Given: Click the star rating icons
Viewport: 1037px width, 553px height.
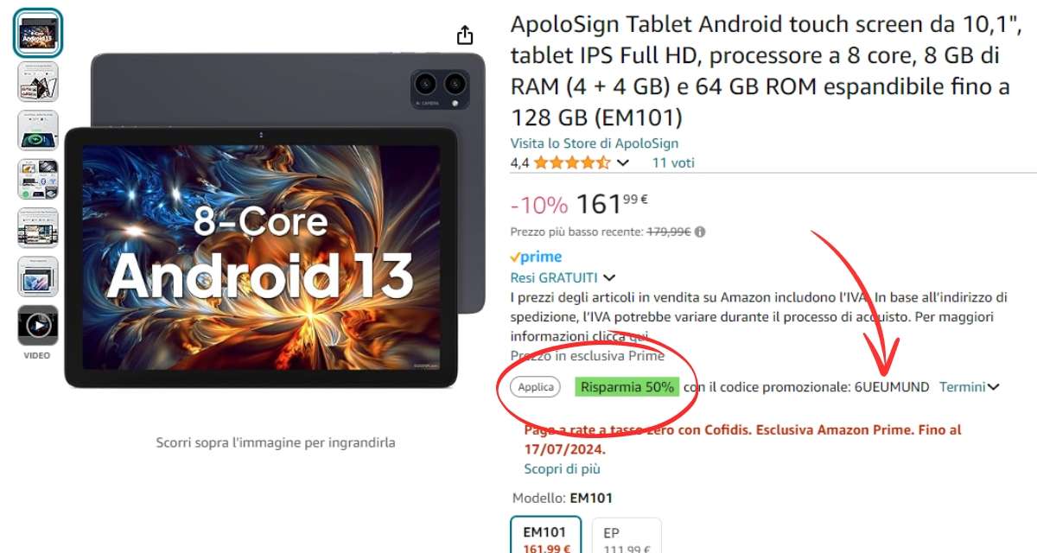Looking at the screenshot, I should (572, 162).
